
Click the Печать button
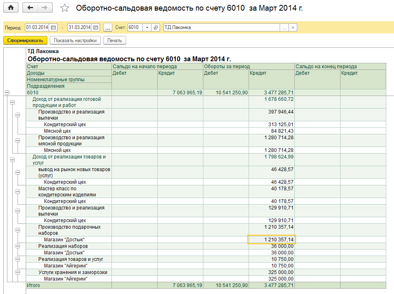point(115,40)
